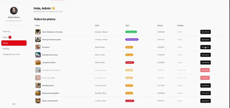Click the price on the Ajiaco santafereño row
230x108 pixels.
[x=161, y=101]
